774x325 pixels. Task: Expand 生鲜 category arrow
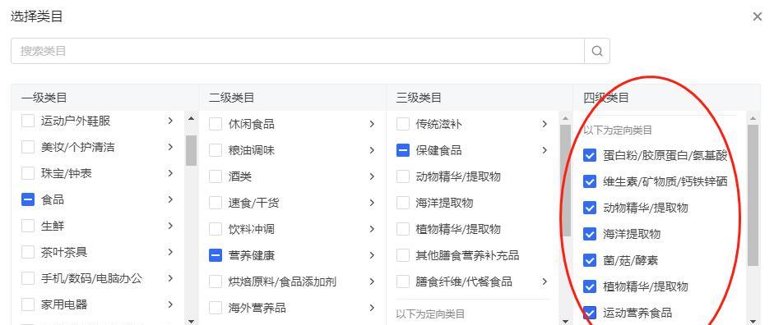pos(170,226)
